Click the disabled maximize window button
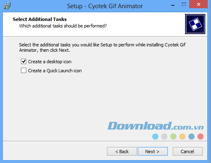Viewport: 211px width, 163px height. [184, 5]
